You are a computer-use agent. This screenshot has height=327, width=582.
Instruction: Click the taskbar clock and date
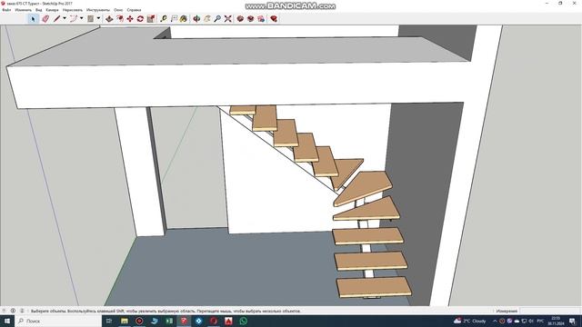point(556,321)
